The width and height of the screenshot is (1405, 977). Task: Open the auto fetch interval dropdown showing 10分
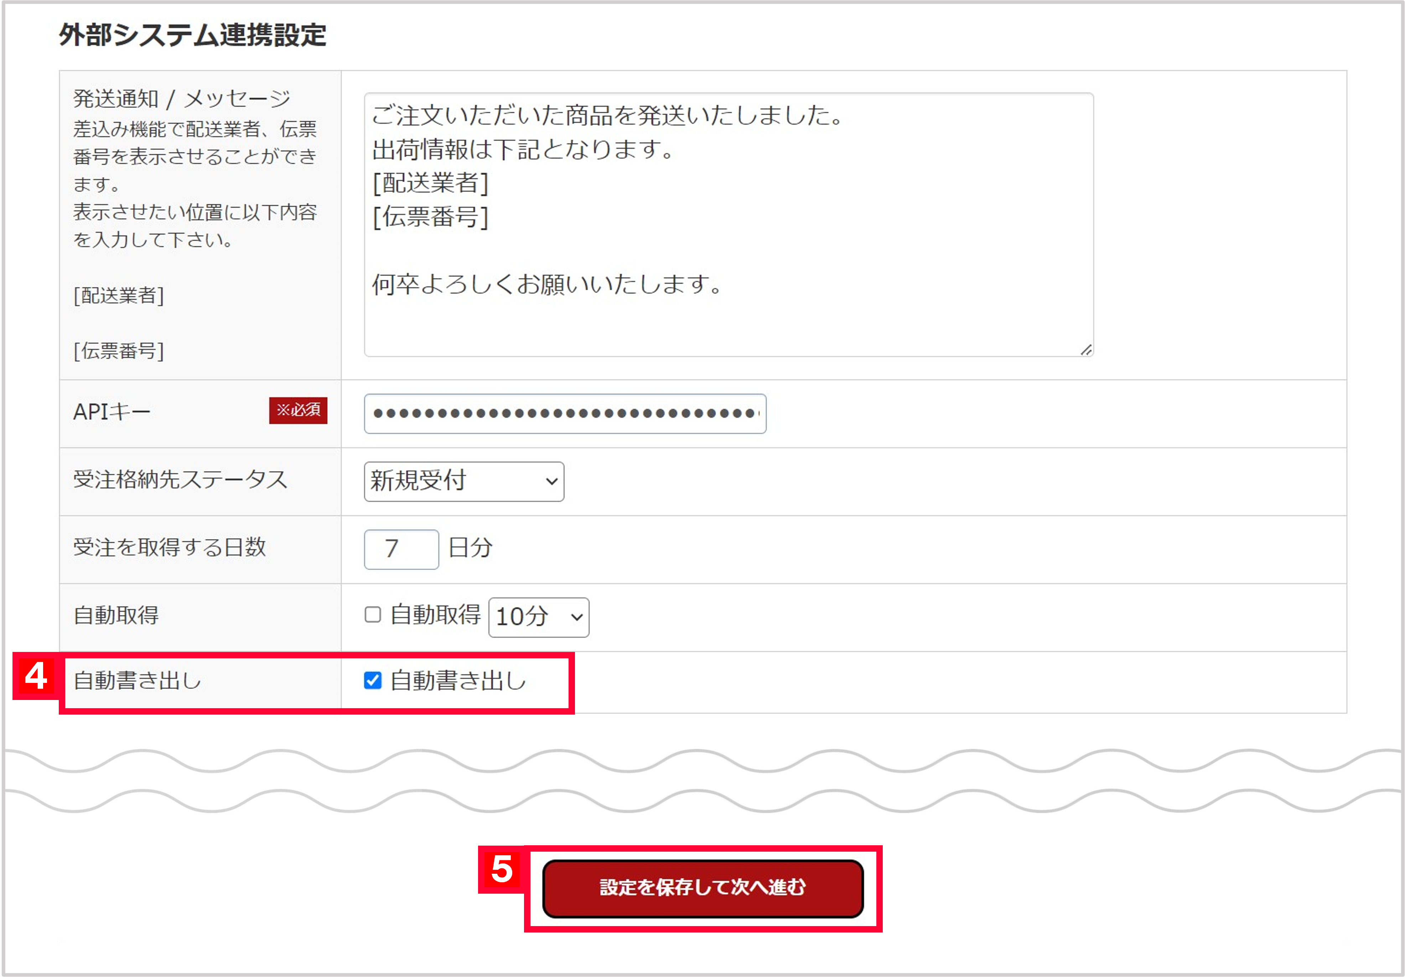point(538,617)
